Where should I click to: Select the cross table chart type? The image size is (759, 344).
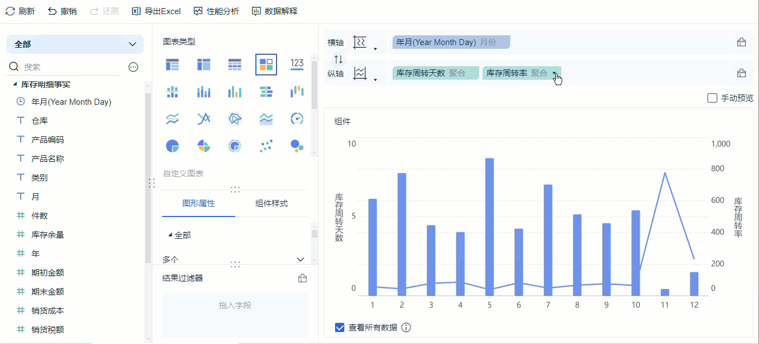pos(203,65)
